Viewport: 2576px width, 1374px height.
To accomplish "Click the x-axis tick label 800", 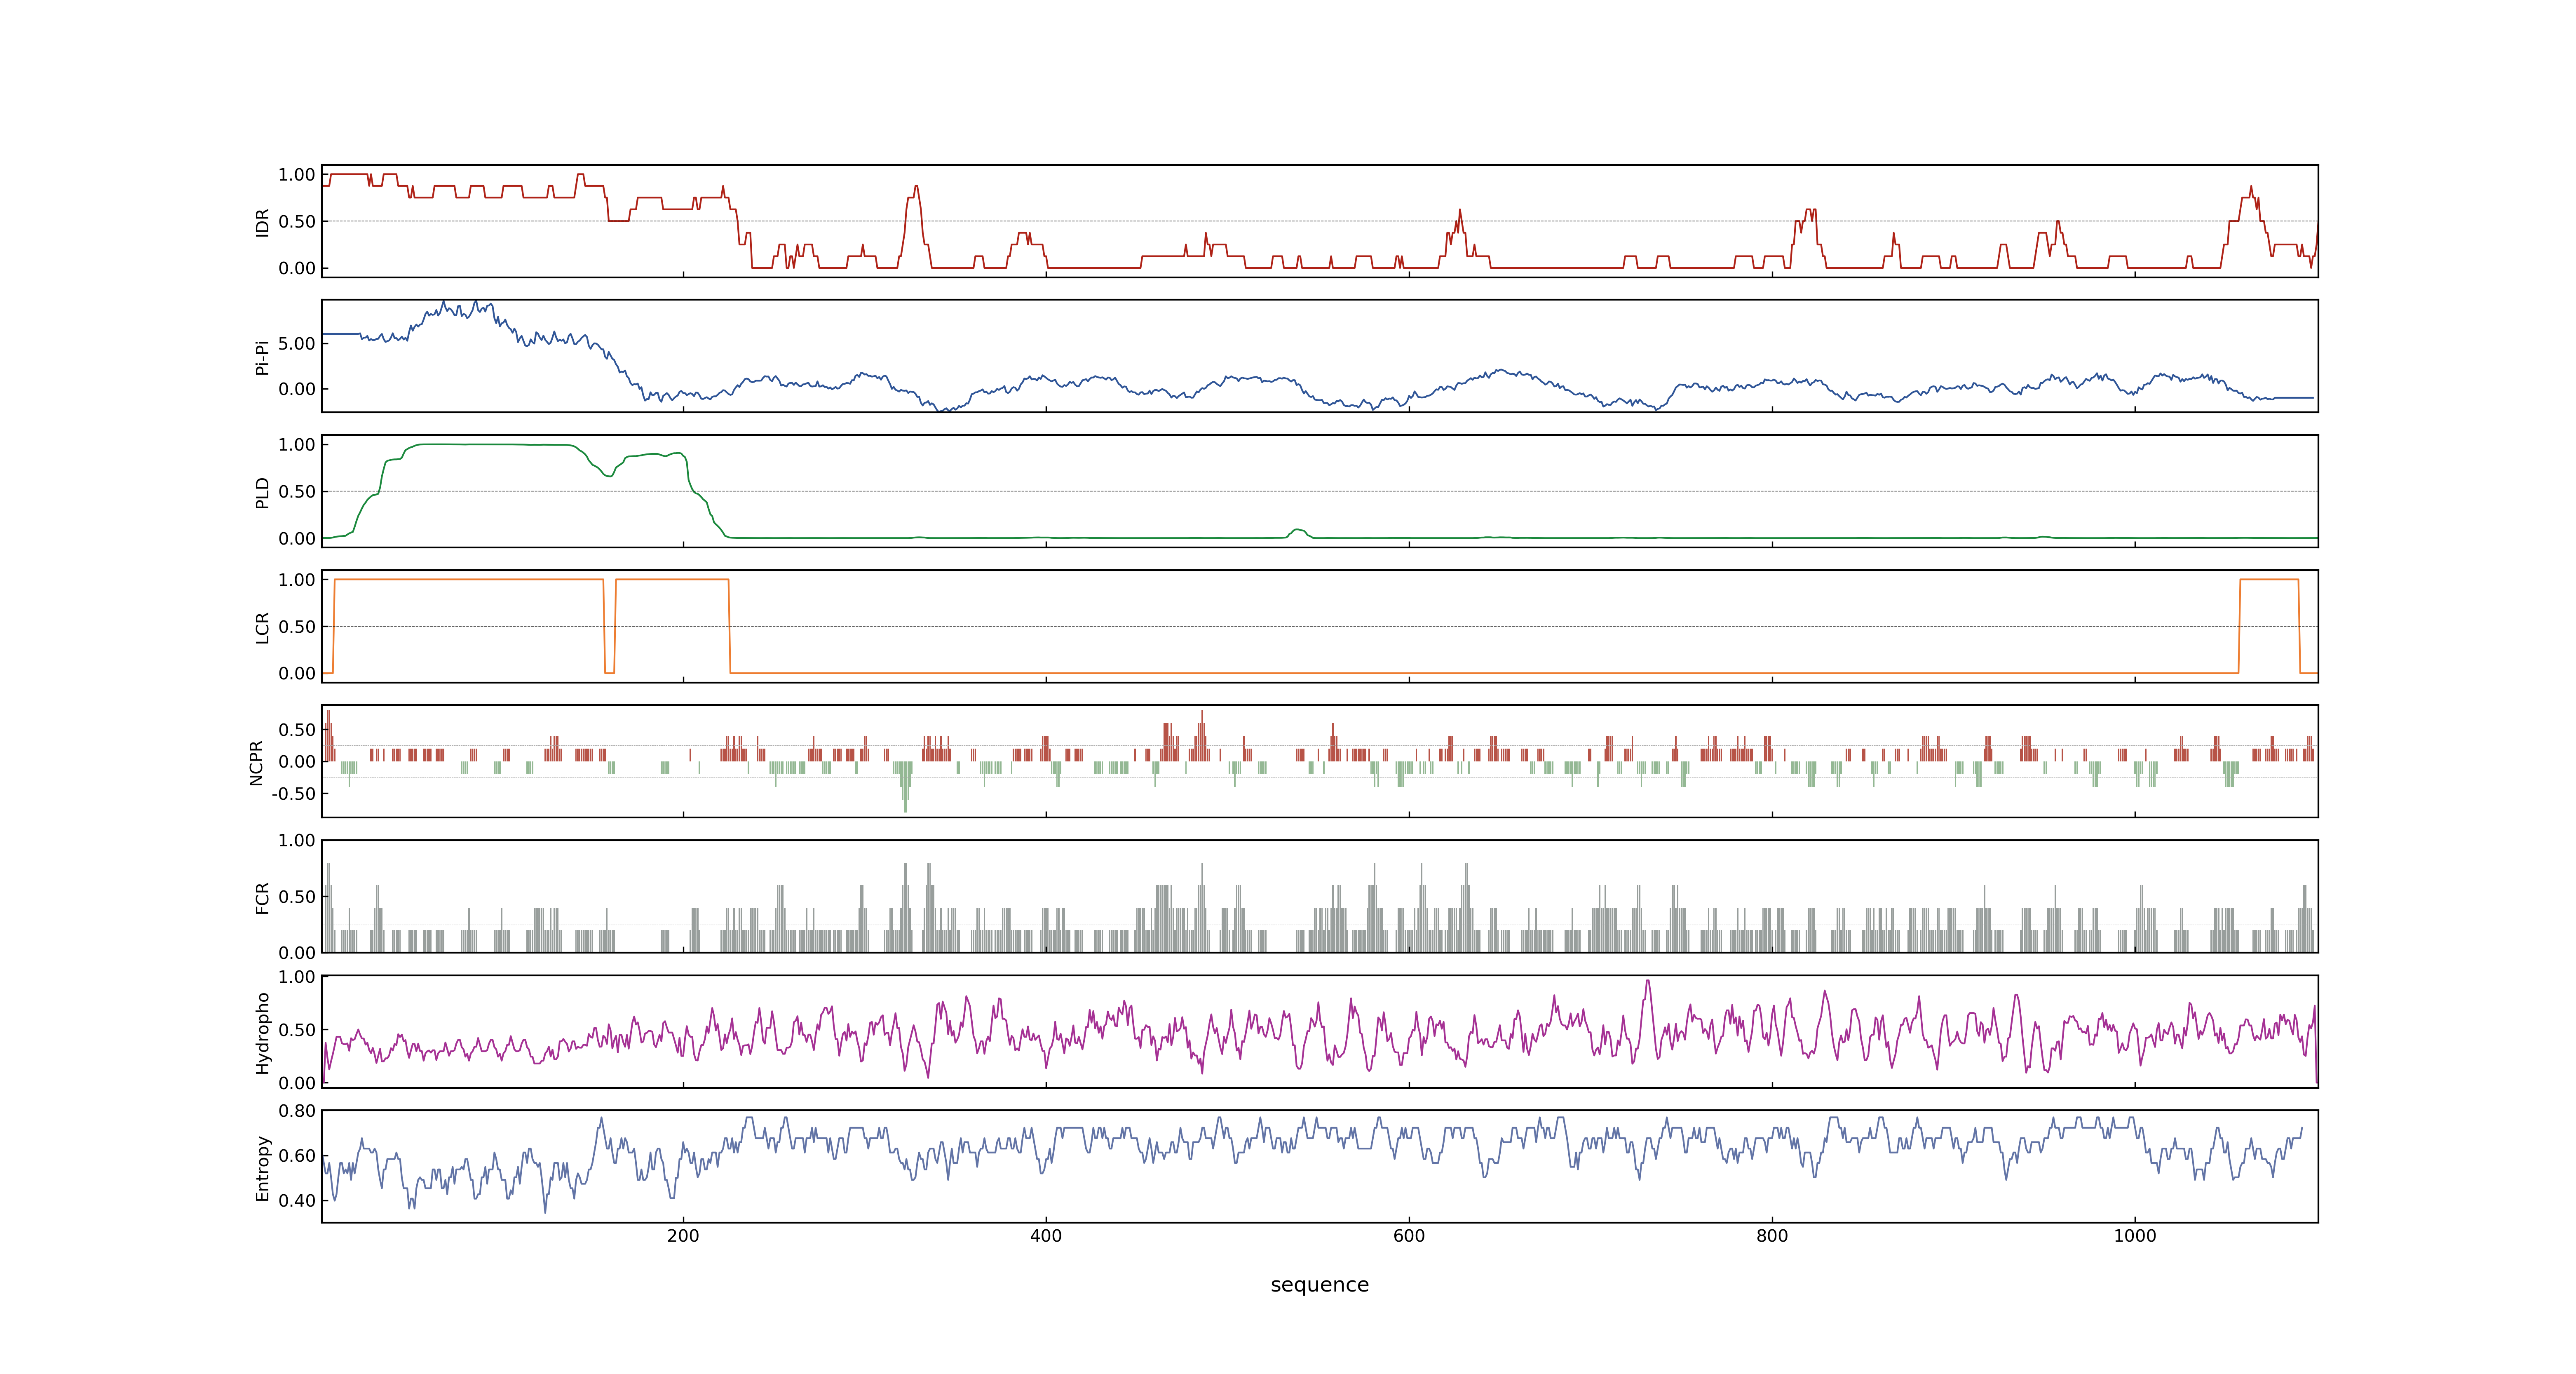I will pos(1772,1236).
